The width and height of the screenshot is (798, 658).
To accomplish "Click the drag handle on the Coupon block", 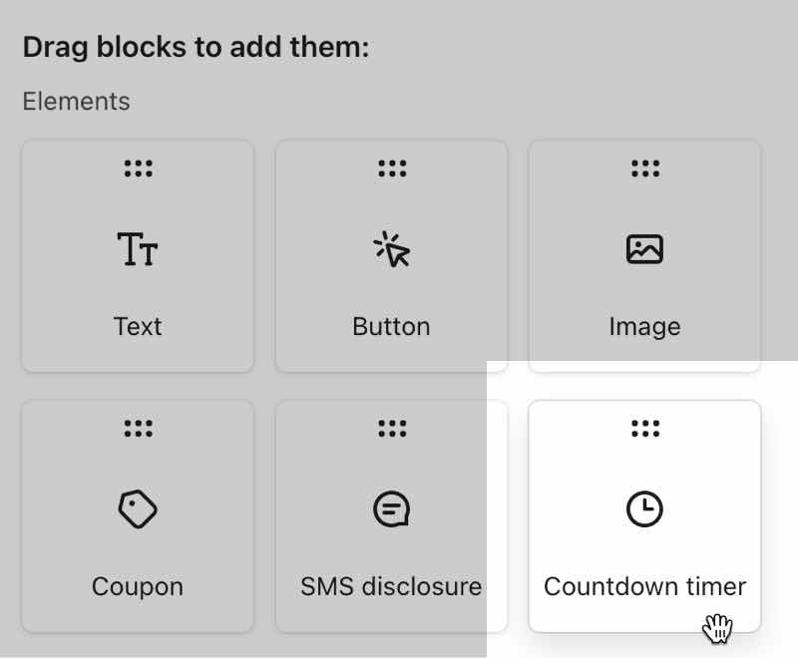I will (x=137, y=429).
